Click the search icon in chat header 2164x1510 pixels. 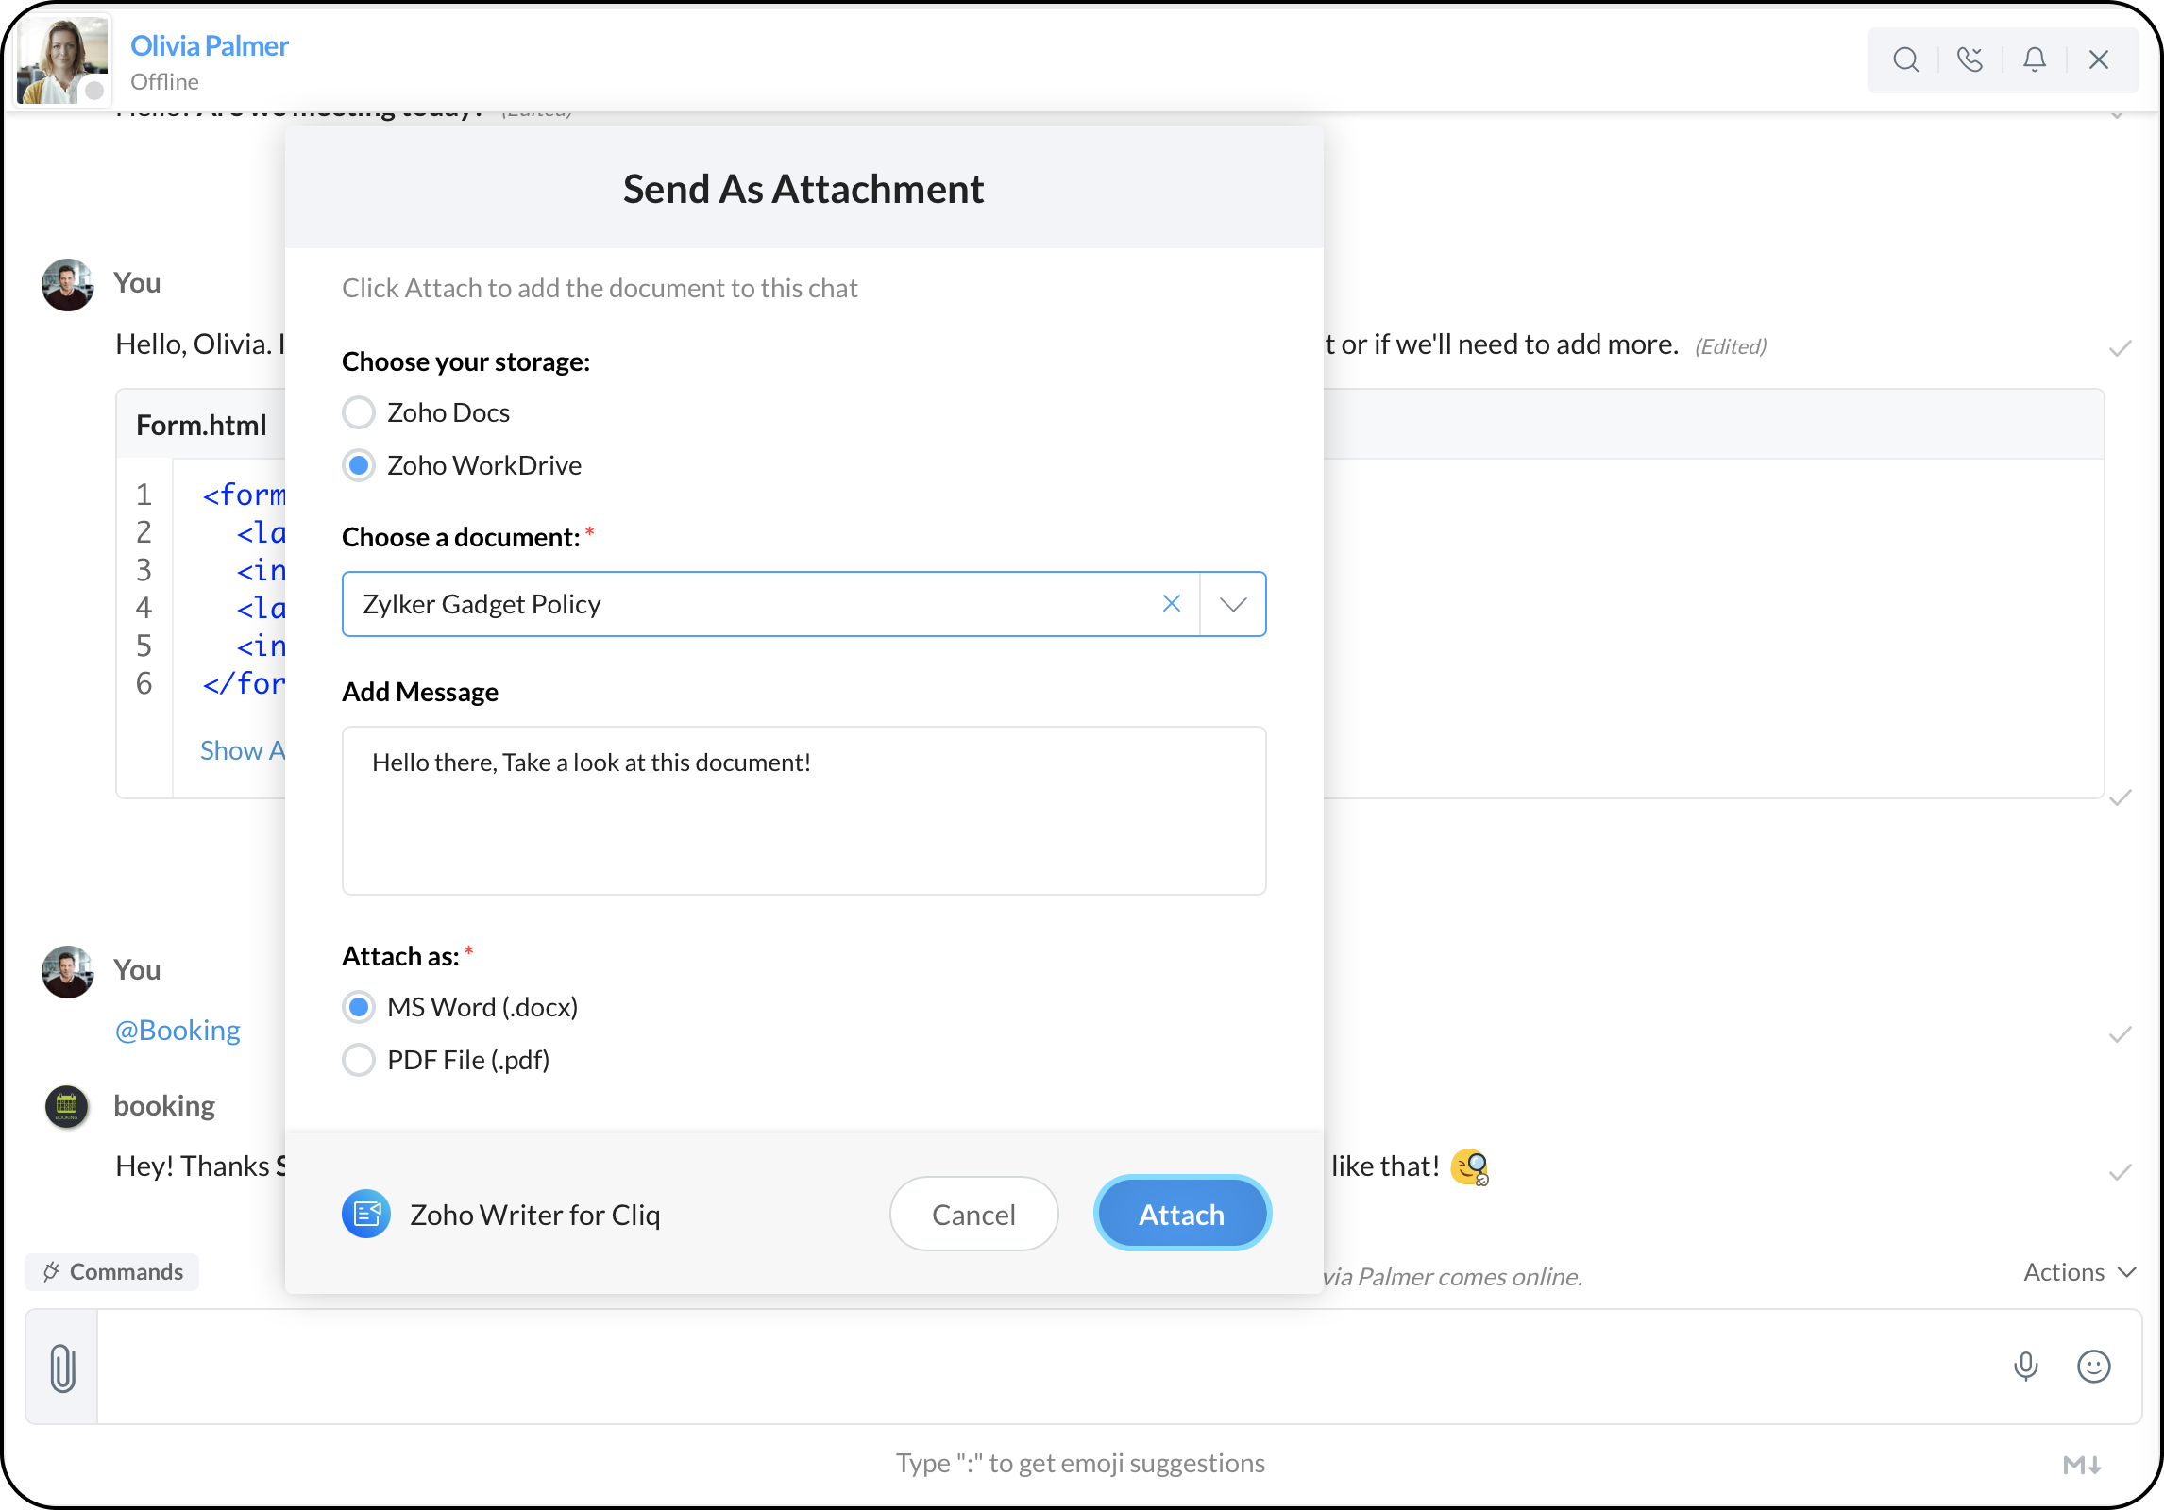[x=1905, y=59]
